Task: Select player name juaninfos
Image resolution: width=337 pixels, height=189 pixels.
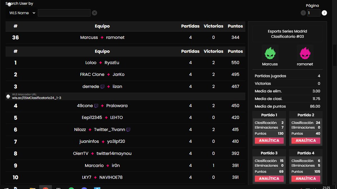Action: 89,142
